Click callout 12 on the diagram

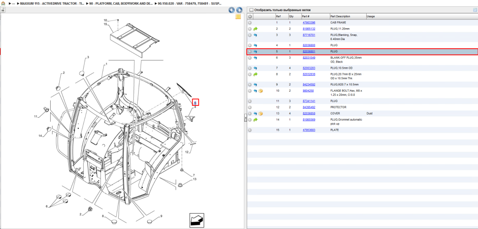(x=187, y=152)
